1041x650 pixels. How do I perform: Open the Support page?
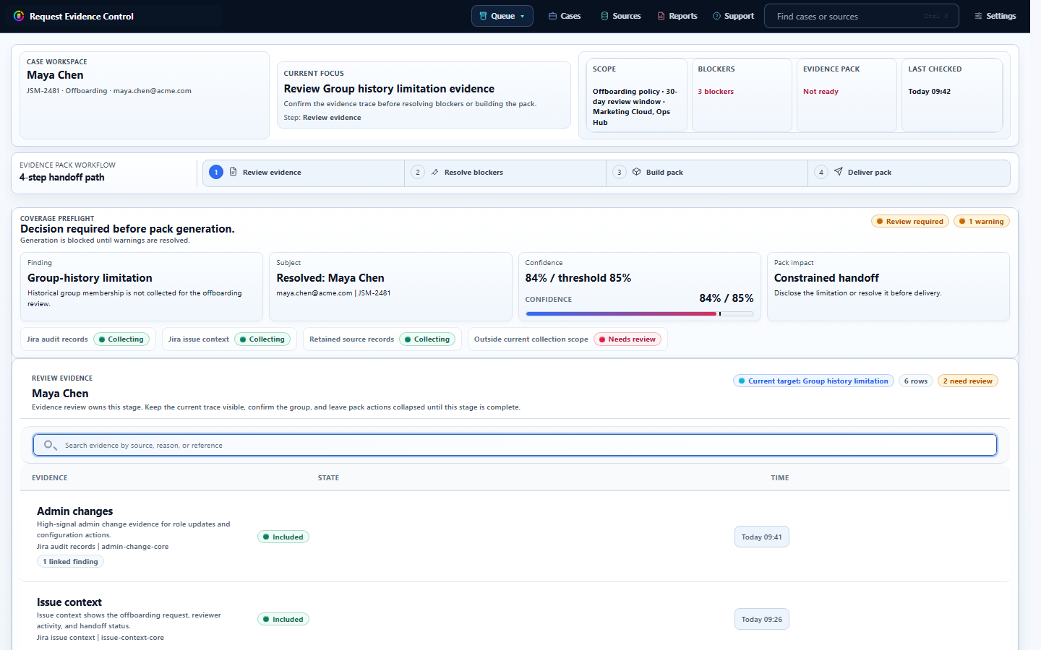click(733, 16)
